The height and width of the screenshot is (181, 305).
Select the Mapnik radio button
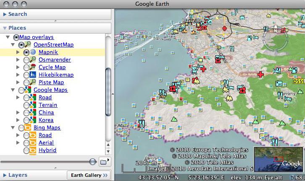coord(26,52)
